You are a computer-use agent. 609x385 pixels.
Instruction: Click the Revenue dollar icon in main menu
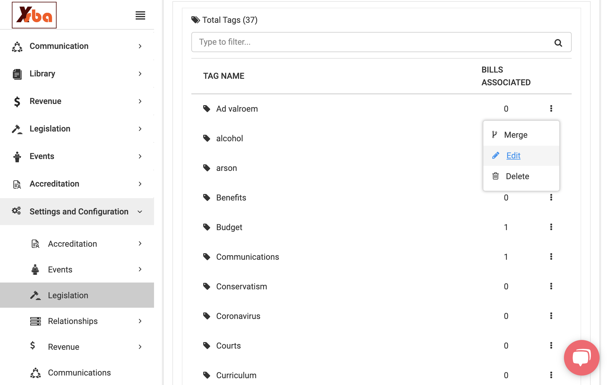(17, 101)
